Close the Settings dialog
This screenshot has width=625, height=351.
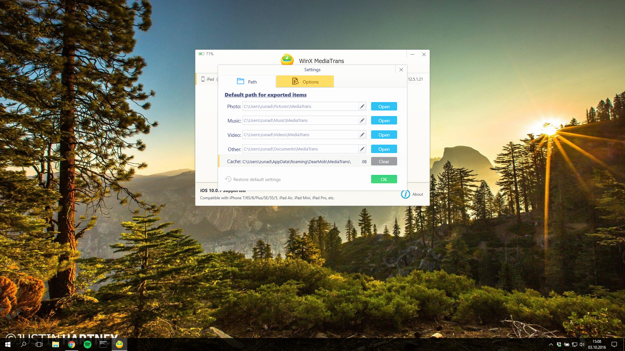pos(401,70)
